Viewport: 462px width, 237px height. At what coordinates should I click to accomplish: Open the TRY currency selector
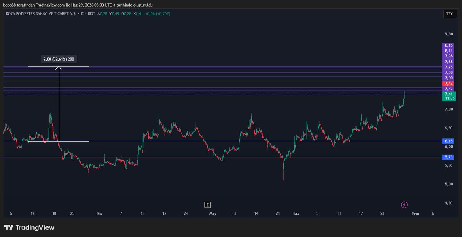tap(449, 14)
